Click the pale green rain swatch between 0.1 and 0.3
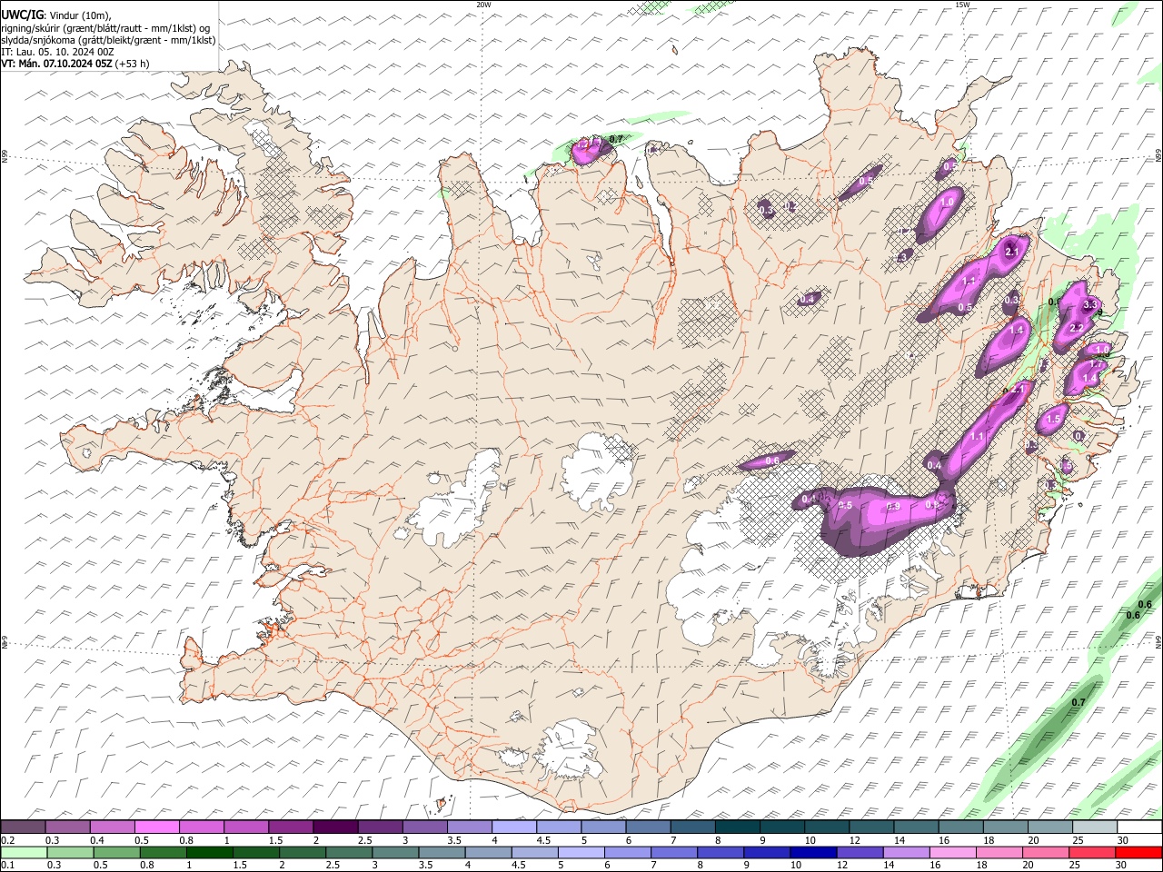Image resolution: width=1163 pixels, height=872 pixels. [x=25, y=853]
